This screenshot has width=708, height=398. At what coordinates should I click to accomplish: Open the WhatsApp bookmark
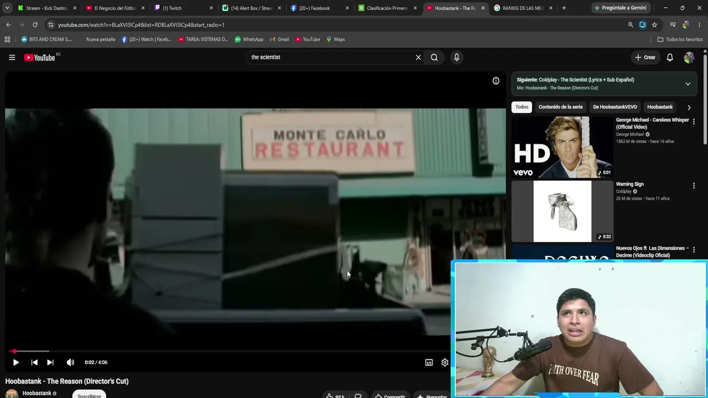coord(249,39)
